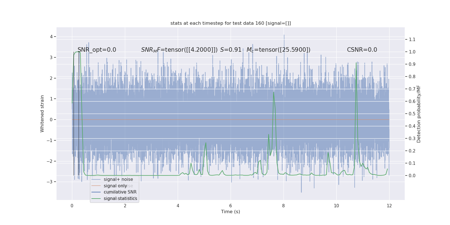Click the plot title text
Viewport: 450px width, 225px height.
click(x=231, y=23)
